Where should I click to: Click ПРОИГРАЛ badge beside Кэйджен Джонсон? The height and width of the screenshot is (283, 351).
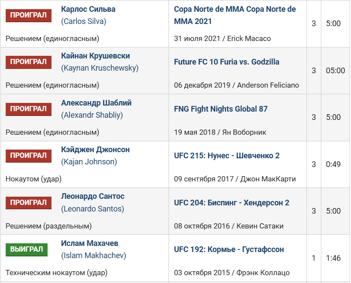click(28, 156)
